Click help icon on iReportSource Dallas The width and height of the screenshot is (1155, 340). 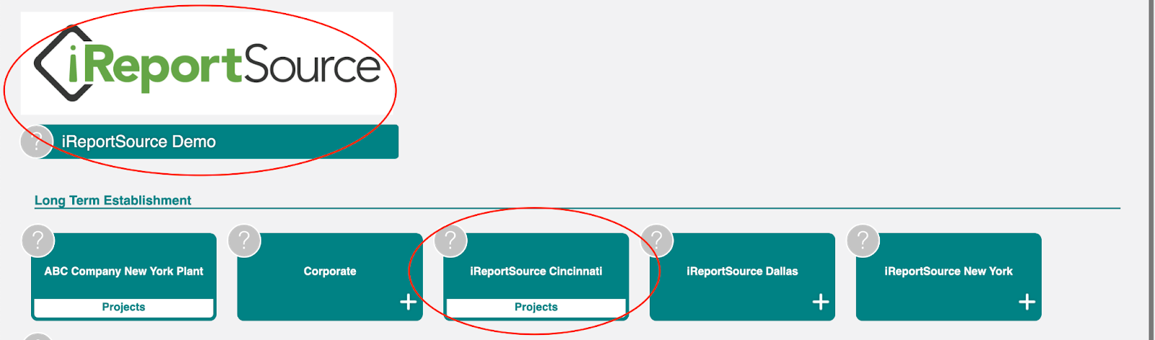(x=657, y=240)
